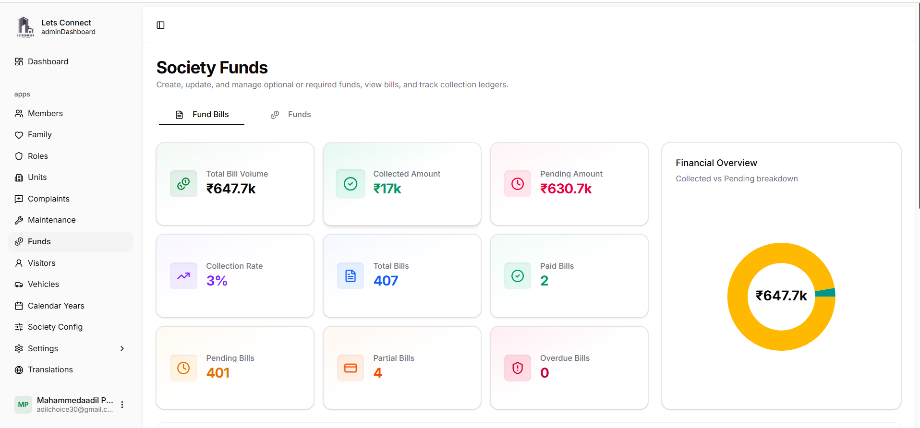Click the Partial Bills card icon

351,368
